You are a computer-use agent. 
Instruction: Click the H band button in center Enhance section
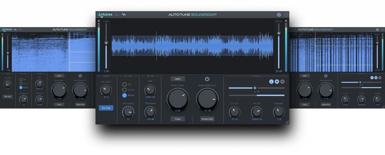click(x=282, y=82)
